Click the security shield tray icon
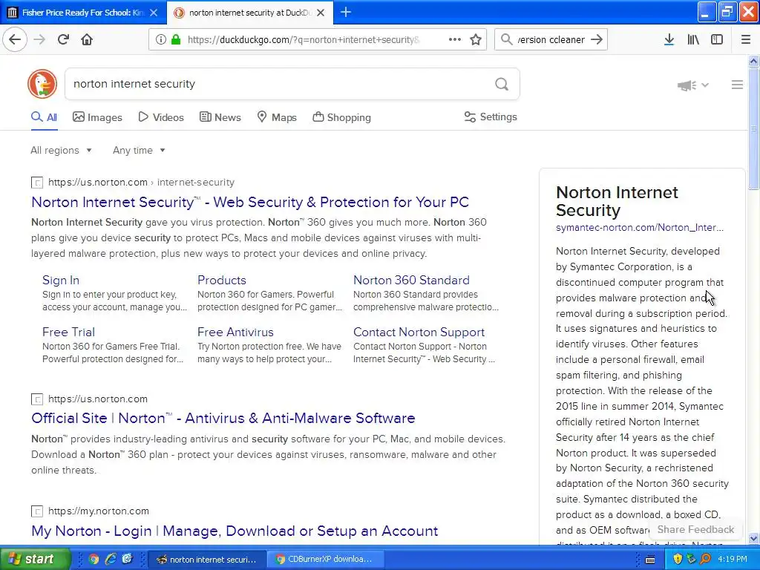760x570 pixels. point(678,559)
